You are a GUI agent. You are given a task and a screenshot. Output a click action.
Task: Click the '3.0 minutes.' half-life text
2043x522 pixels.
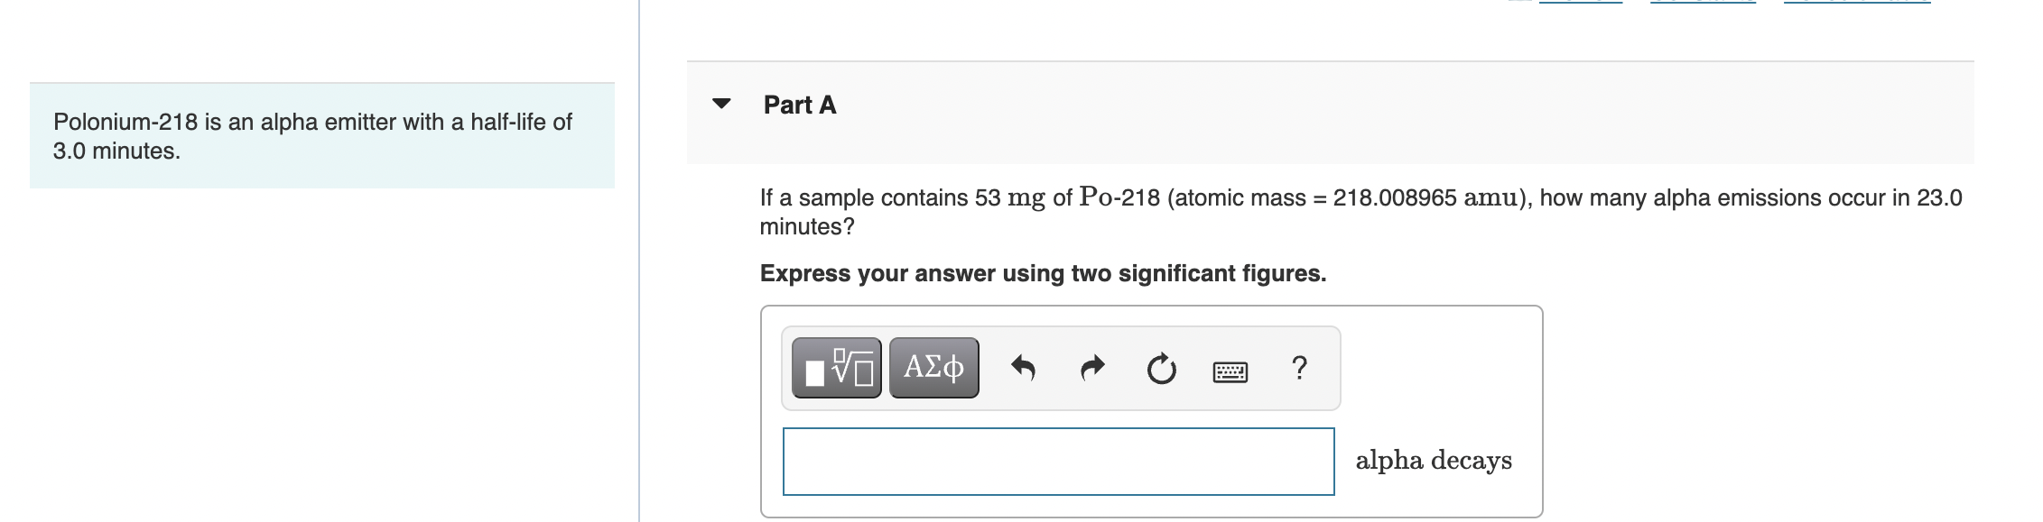pos(116,151)
